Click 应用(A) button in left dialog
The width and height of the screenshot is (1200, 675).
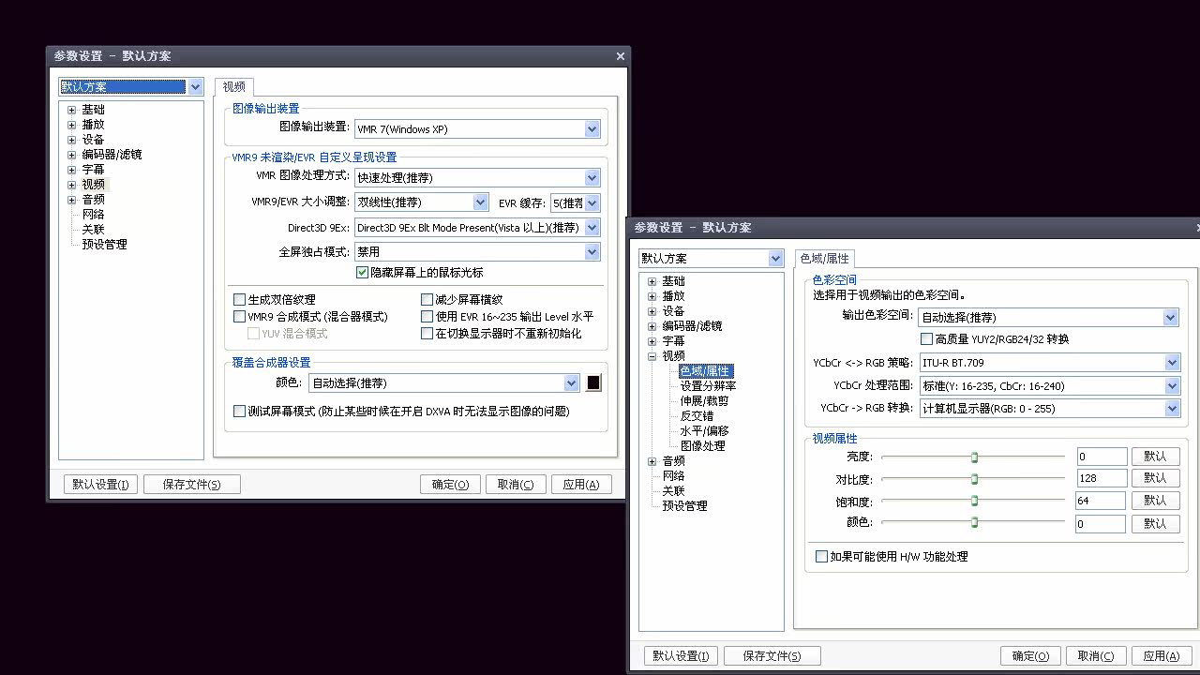tap(581, 485)
